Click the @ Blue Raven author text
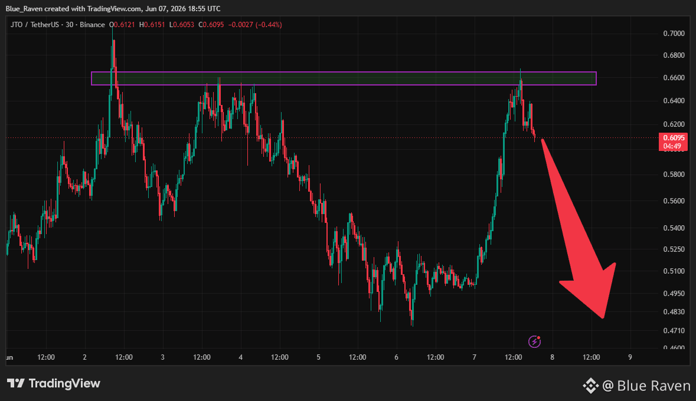This screenshot has height=401, width=696. click(646, 386)
